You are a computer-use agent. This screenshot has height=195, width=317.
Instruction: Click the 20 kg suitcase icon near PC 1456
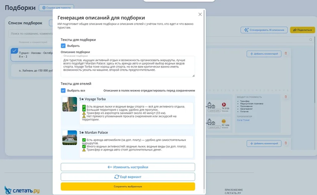pos(210,122)
